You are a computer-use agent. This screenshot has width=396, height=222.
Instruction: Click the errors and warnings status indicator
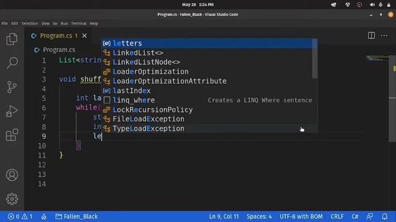point(20,216)
